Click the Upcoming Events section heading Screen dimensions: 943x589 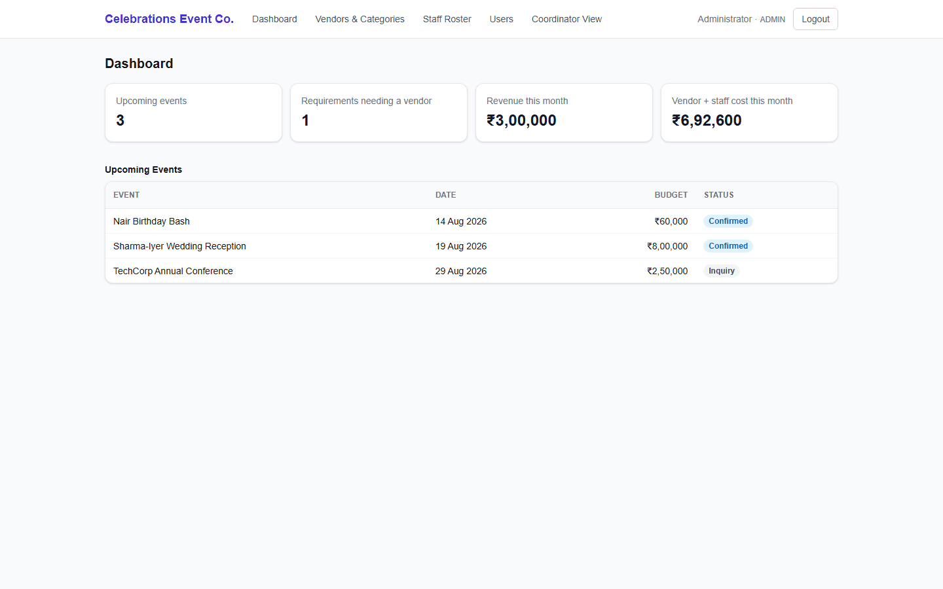(143, 170)
